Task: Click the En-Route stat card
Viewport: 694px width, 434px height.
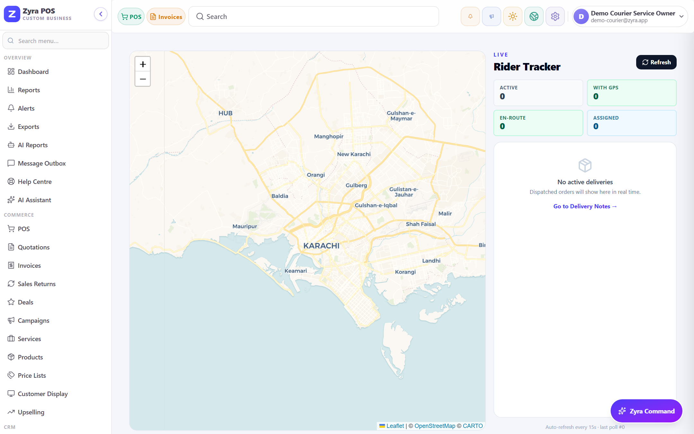Action: [x=538, y=123]
